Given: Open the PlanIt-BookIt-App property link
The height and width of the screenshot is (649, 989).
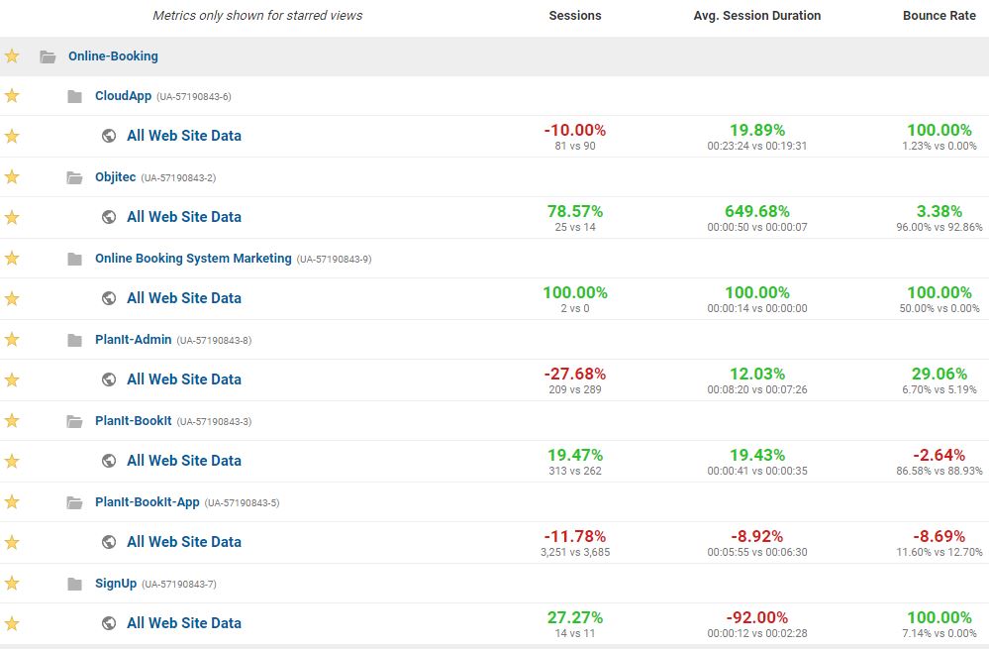Looking at the screenshot, I should click(147, 502).
